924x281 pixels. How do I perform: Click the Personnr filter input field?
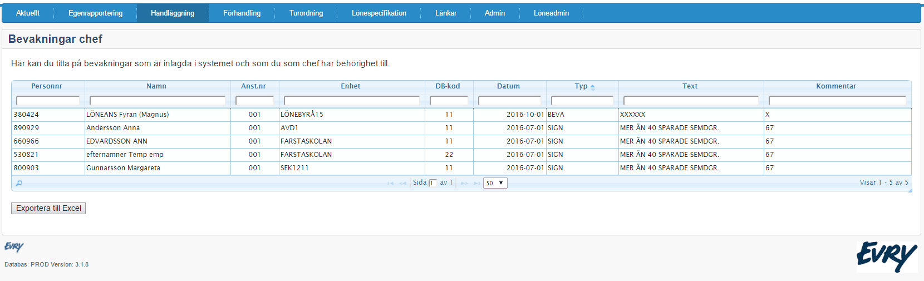[48, 101]
